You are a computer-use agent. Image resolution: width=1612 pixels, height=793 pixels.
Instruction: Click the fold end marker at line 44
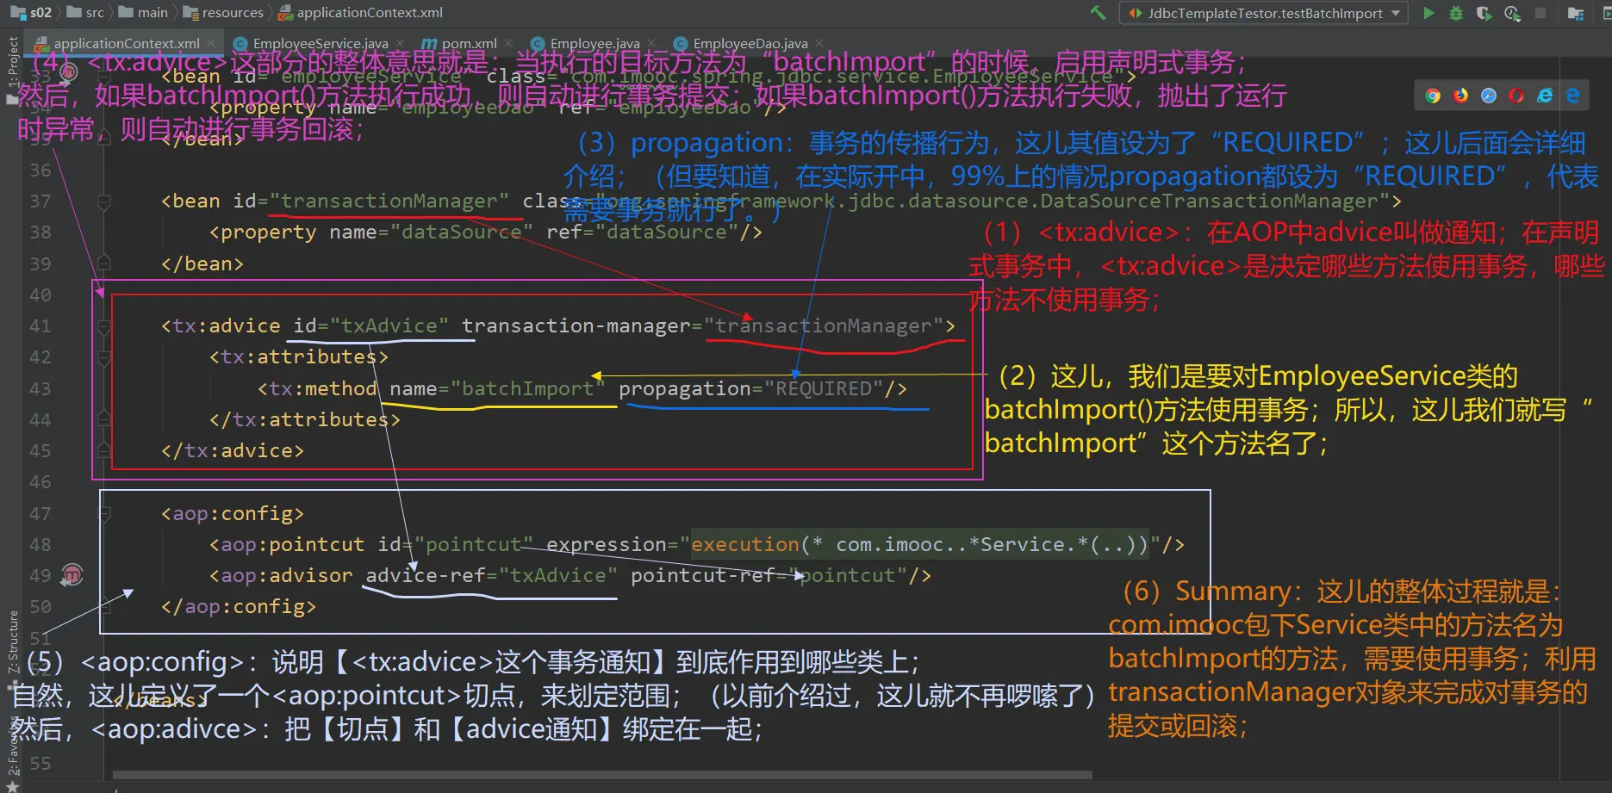pos(104,419)
